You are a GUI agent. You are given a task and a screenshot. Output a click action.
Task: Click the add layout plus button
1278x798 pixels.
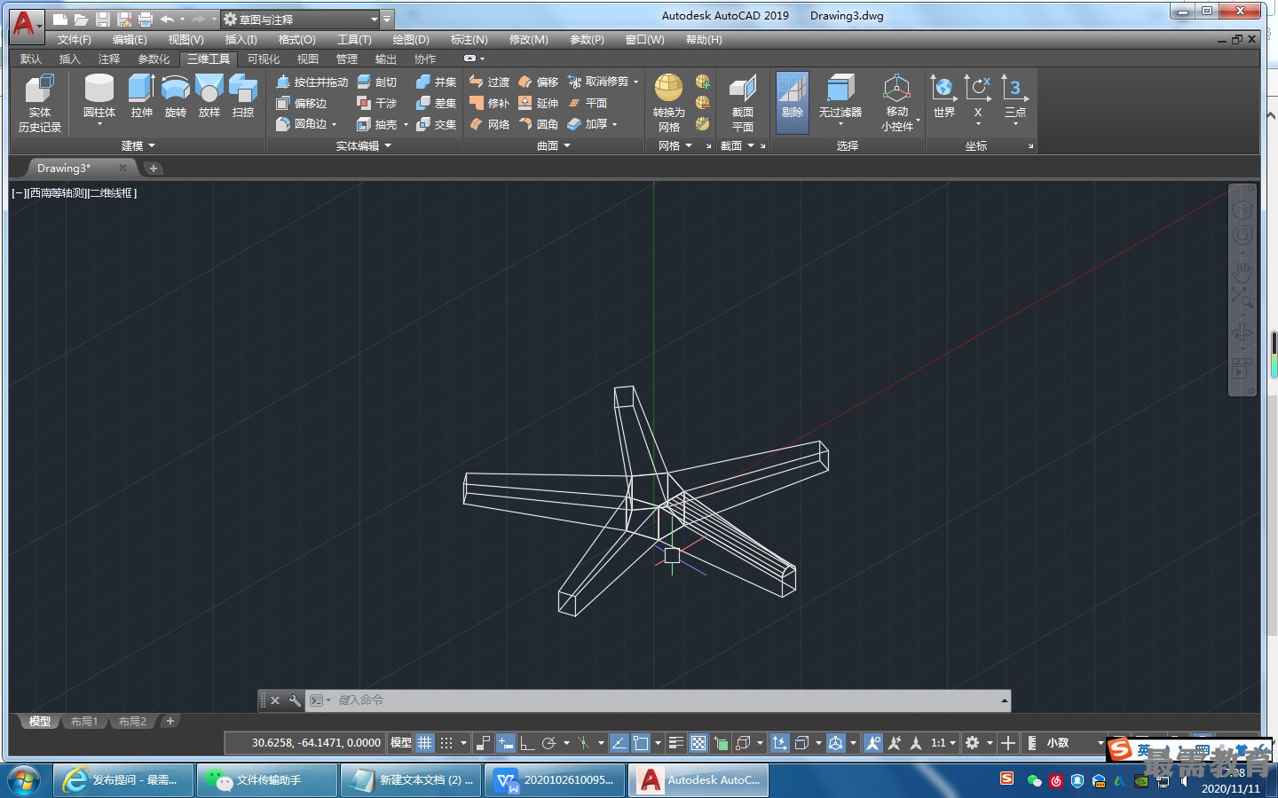[x=170, y=721]
